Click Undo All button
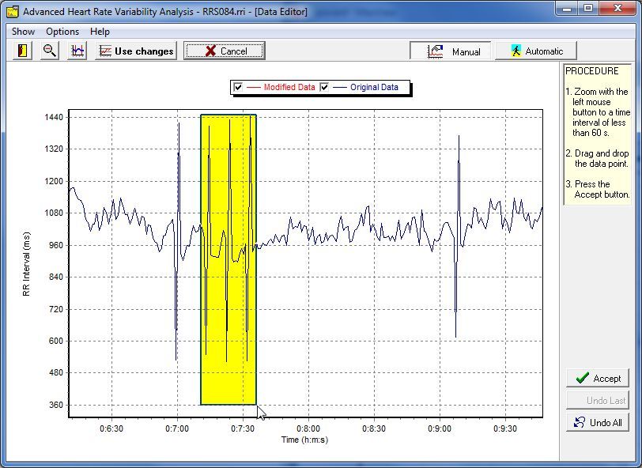 click(x=598, y=422)
